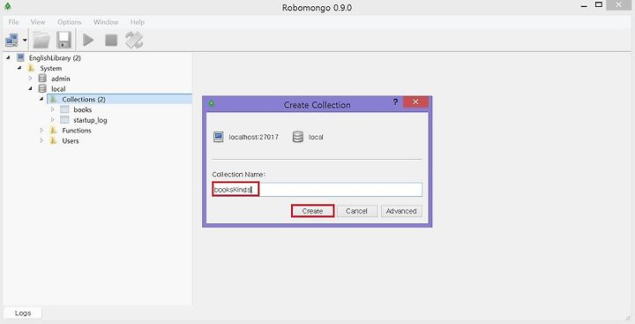Select the 'Functions' tree label
Screen dimensions: 635x324
point(77,131)
